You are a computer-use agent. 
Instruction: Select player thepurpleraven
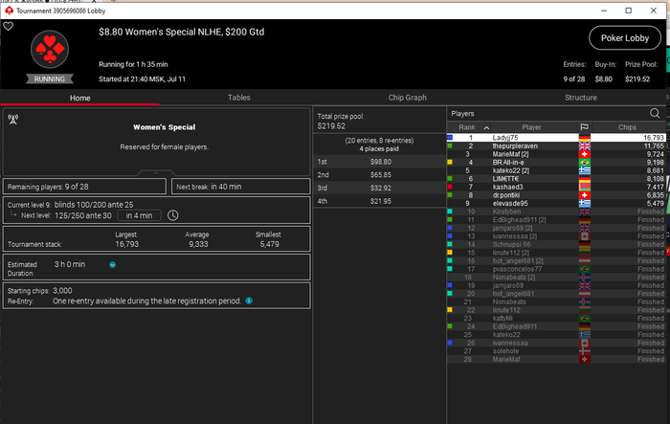click(556, 145)
